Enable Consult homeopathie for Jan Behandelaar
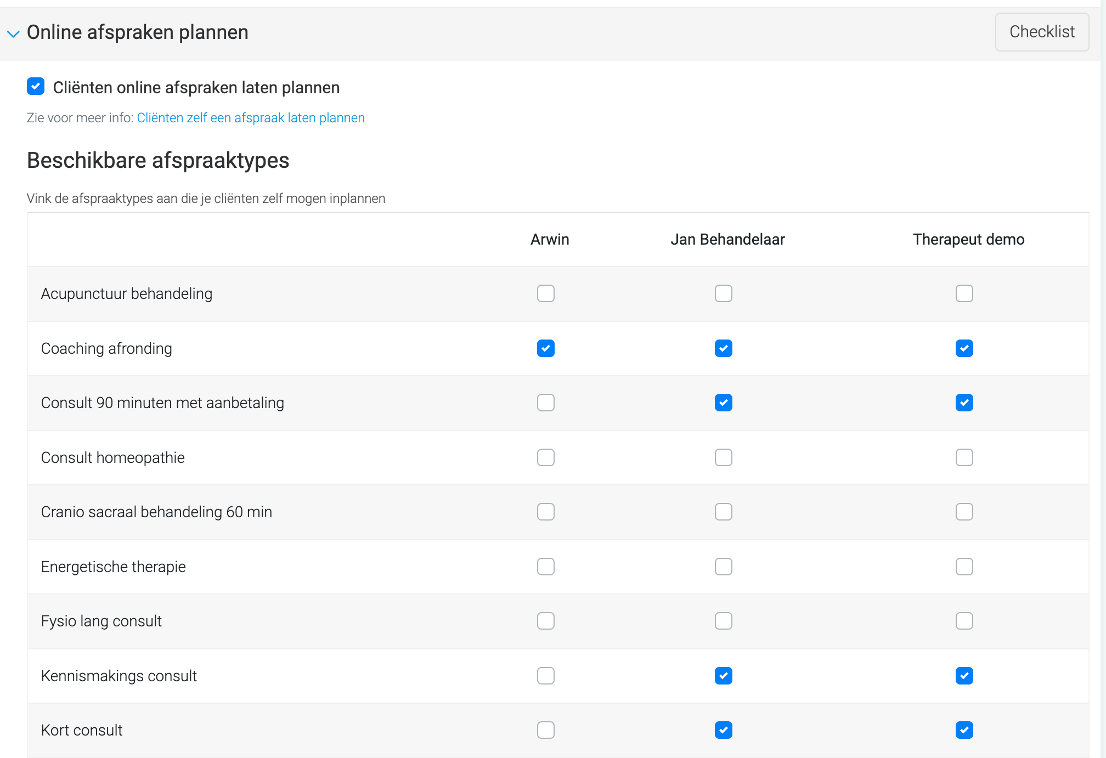Viewport: 1106px width, 758px height. pyautogui.click(x=723, y=457)
